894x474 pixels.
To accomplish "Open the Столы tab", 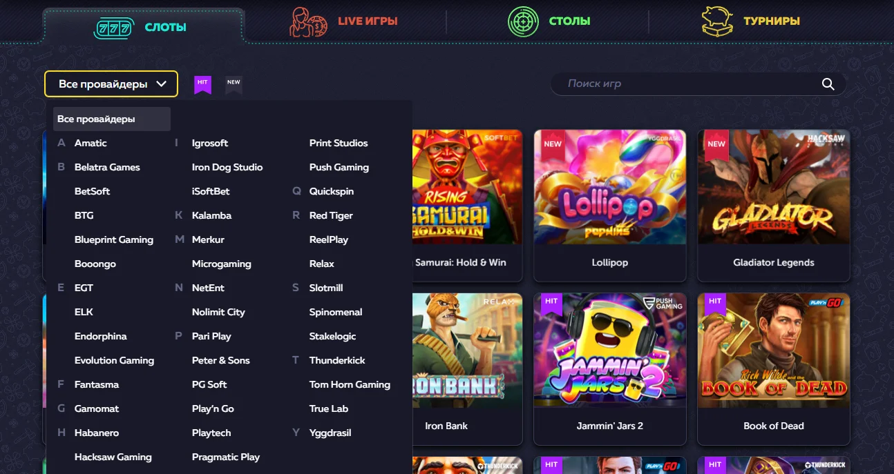I will 549,21.
